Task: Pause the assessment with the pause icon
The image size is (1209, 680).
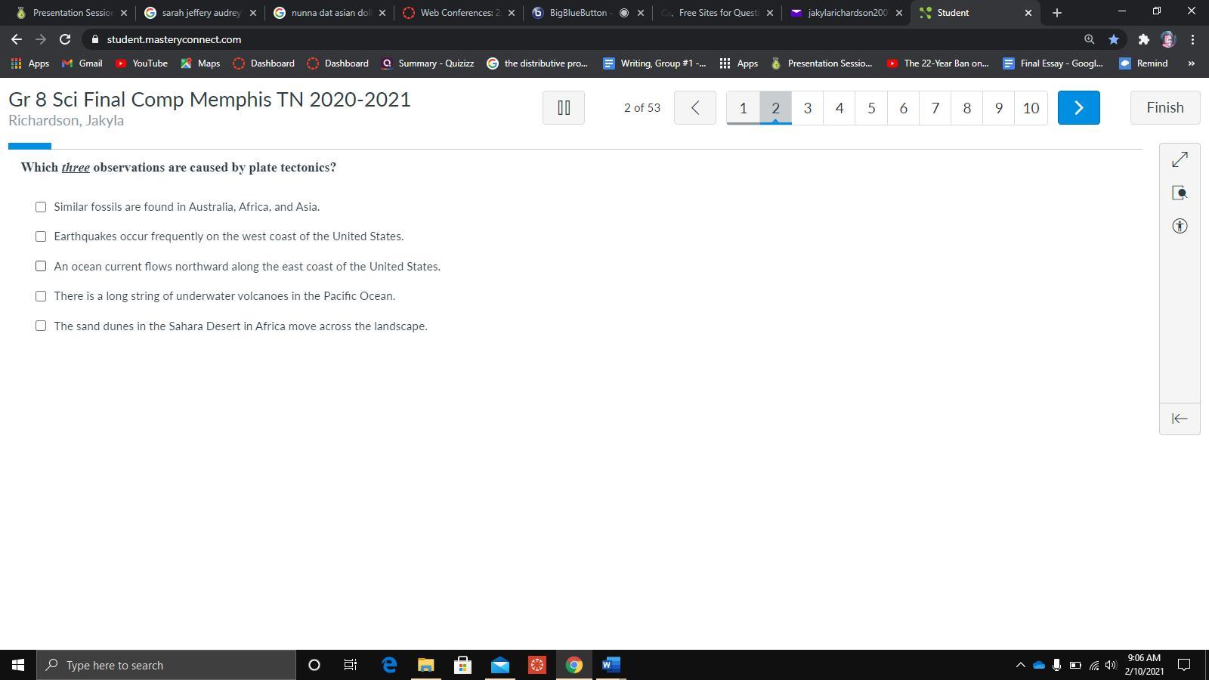Action: (x=564, y=107)
